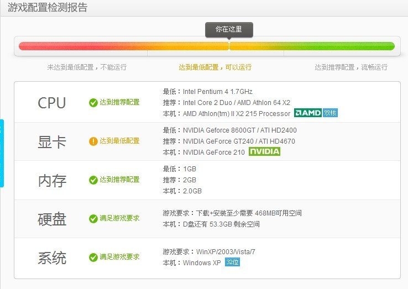Click 达到推荐配置 status in 内存 row
The height and width of the screenshot is (289, 408).
[120, 180]
